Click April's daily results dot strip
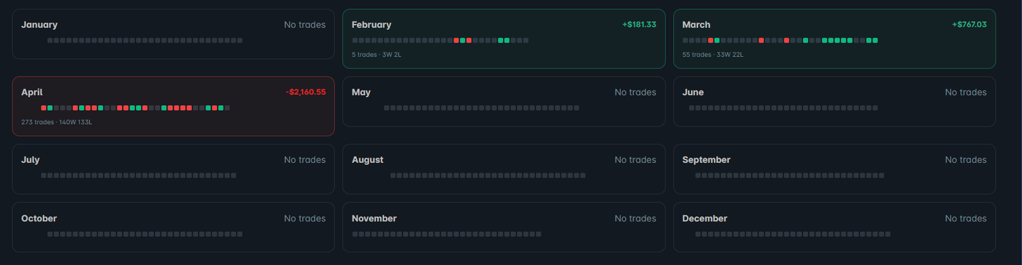 [x=135, y=108]
